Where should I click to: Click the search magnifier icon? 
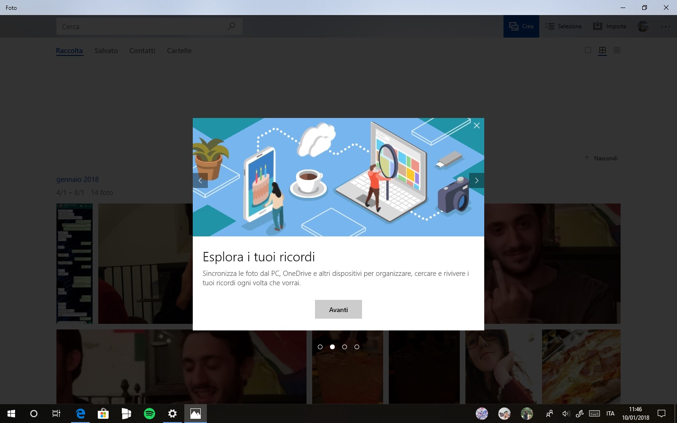[x=231, y=26]
